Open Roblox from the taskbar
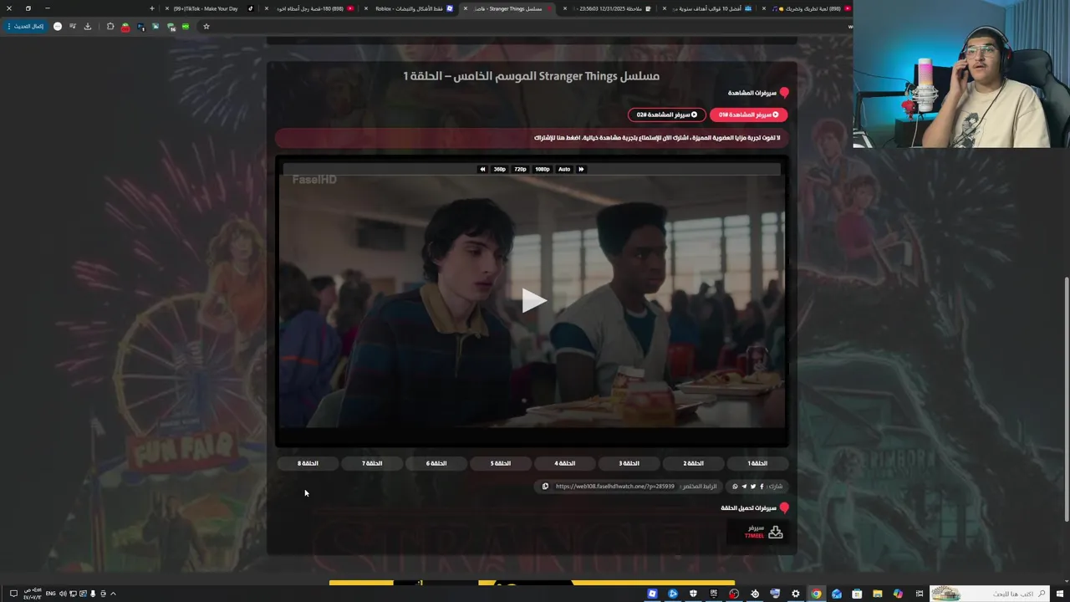This screenshot has width=1070, height=602. pyautogui.click(x=652, y=594)
